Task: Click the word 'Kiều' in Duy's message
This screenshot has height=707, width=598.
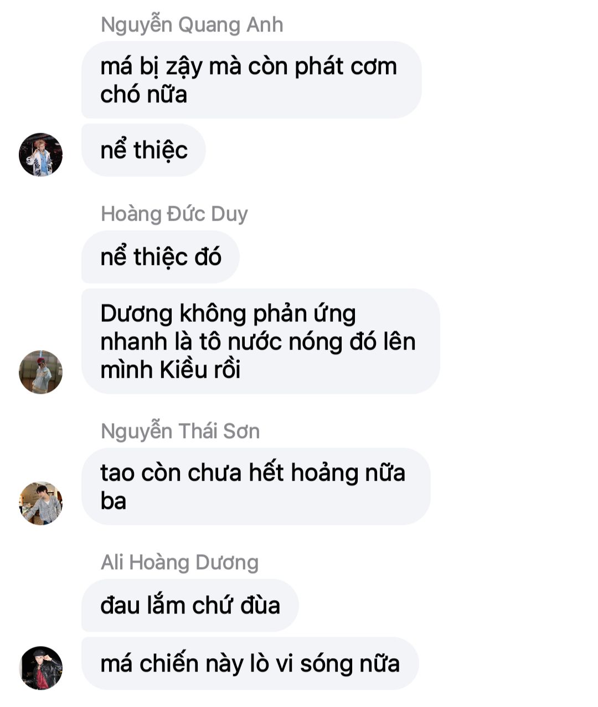Action: click(176, 370)
